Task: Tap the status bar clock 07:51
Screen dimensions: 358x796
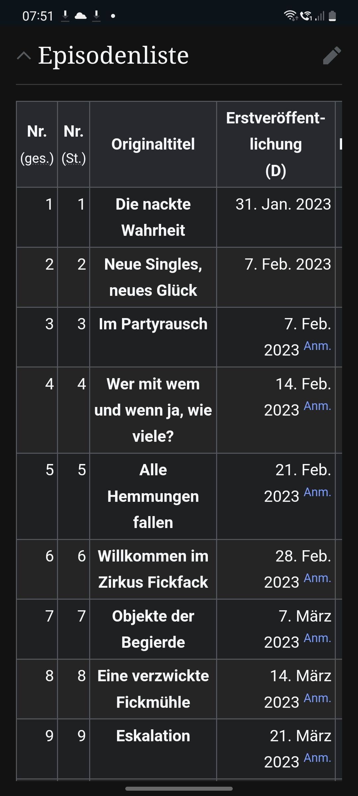Action: [x=38, y=16]
